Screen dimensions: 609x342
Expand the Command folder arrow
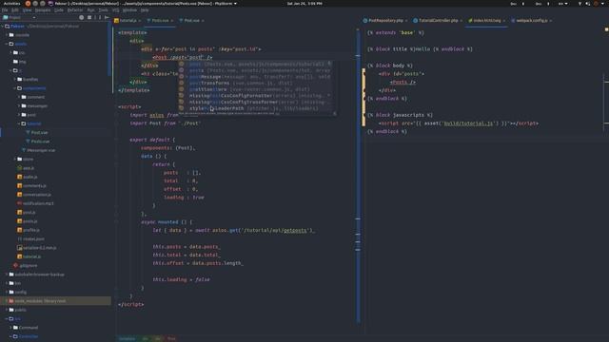point(10,328)
